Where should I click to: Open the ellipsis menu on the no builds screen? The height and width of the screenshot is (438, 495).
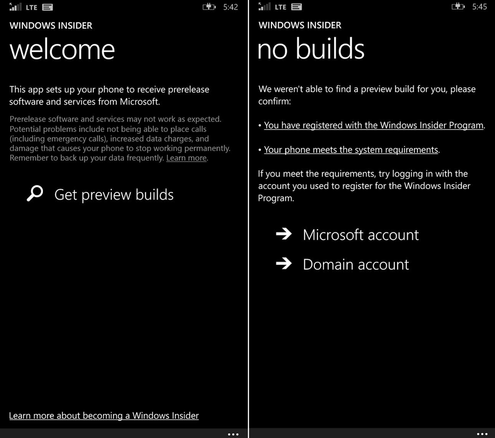[x=483, y=434]
